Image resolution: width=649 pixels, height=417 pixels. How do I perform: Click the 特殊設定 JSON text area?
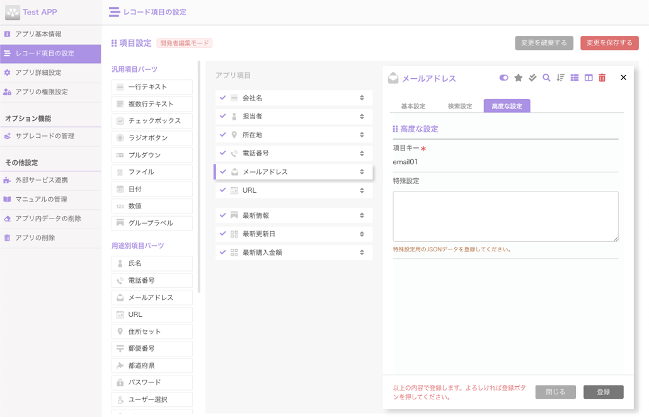pos(505,216)
